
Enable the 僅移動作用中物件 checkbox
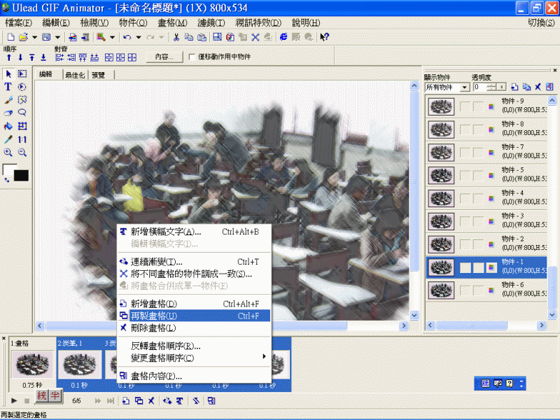(x=191, y=57)
